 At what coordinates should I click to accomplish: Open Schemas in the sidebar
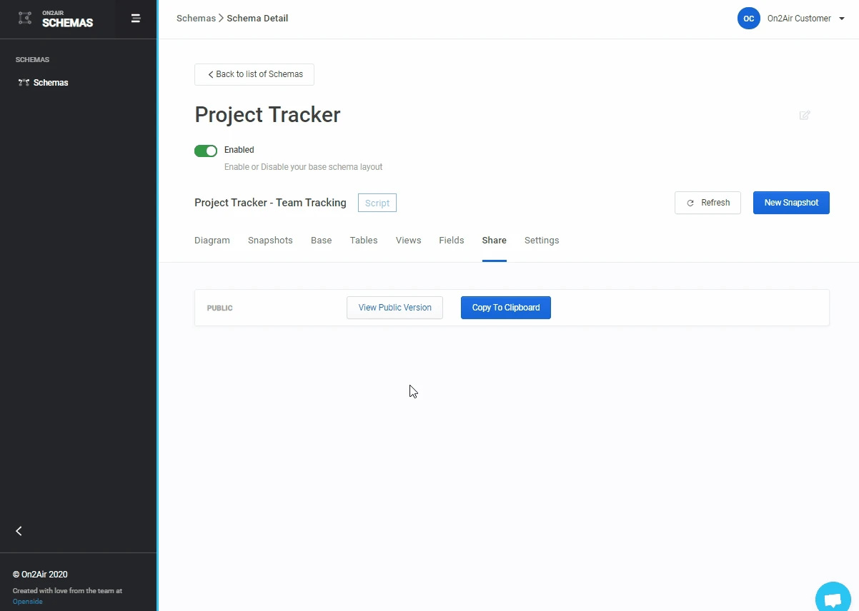point(50,83)
